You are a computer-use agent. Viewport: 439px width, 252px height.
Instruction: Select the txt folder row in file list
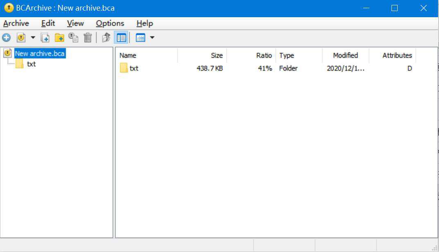point(134,68)
